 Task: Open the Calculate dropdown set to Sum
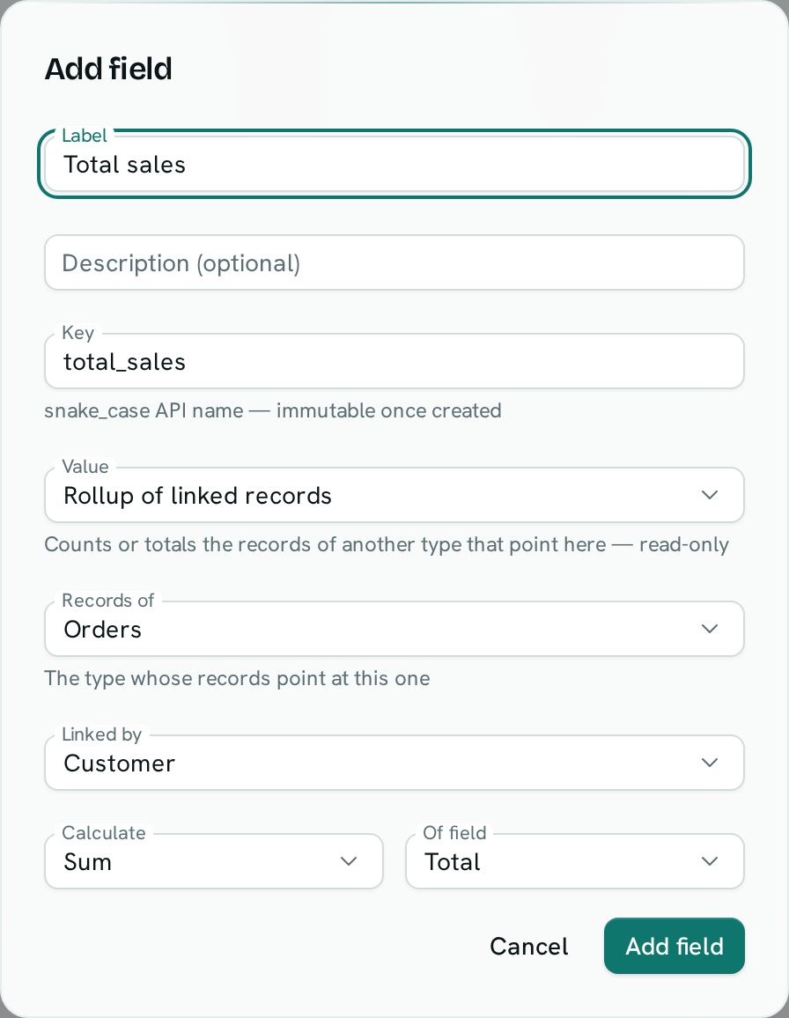coord(214,861)
